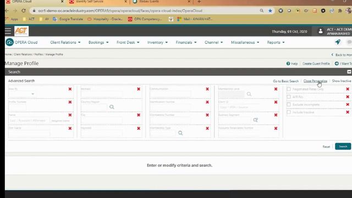Remove the First Name search field
This screenshot has height=198, width=352.
pyautogui.click(x=70, y=128)
